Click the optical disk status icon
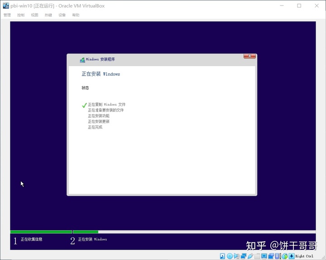Screen dimensions: 326x260 (230, 256)
